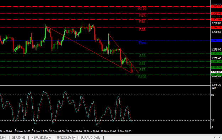Click the oscillator scale value 20

(213, 121)
